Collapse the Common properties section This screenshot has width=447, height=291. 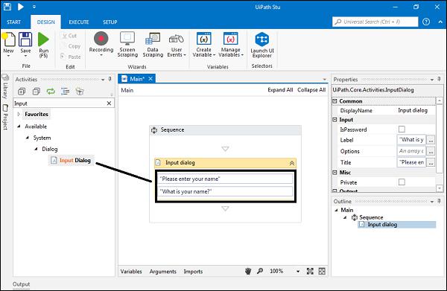click(x=335, y=101)
